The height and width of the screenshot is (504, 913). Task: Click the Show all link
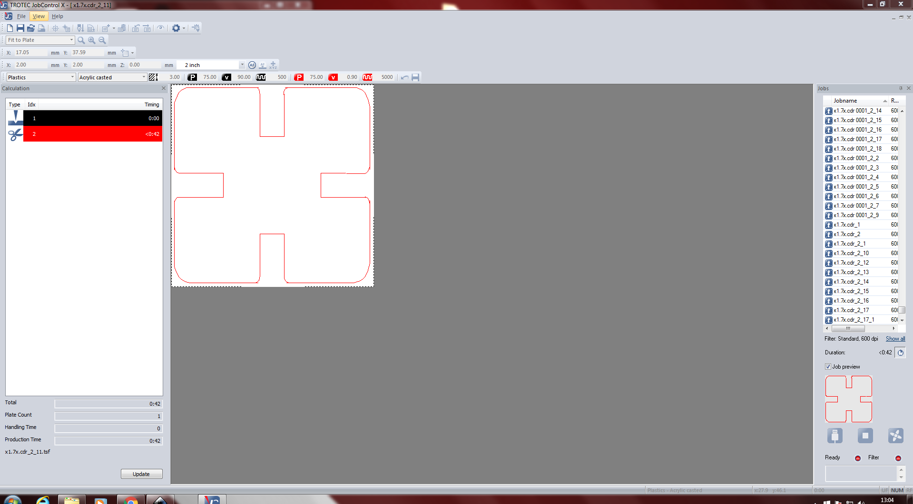tap(895, 339)
